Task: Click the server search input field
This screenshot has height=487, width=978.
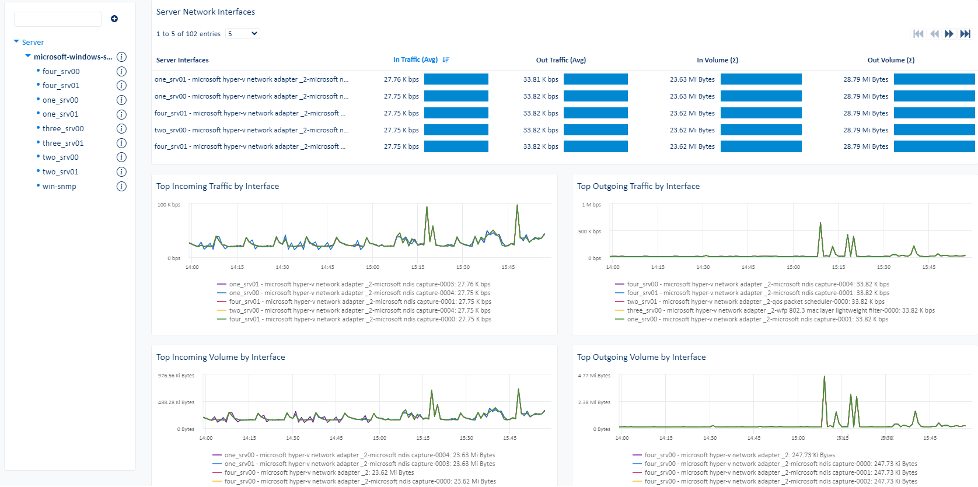Action: [x=58, y=19]
